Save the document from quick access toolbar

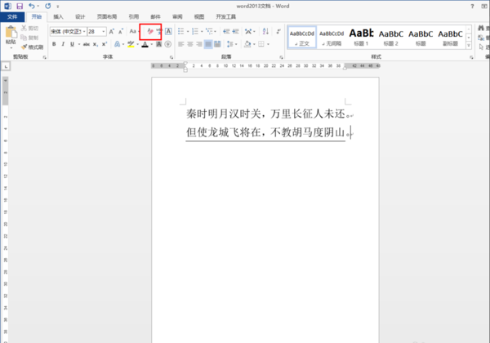click(20, 6)
